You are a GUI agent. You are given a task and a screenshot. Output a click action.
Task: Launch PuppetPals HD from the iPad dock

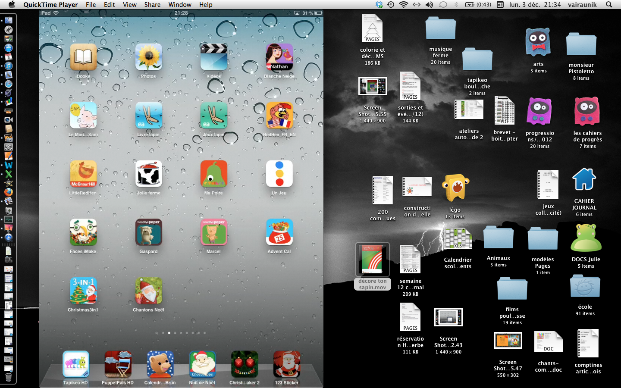(x=118, y=364)
